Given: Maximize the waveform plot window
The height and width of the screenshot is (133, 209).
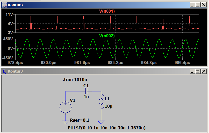Looking at the screenshot, I should tap(198, 5).
